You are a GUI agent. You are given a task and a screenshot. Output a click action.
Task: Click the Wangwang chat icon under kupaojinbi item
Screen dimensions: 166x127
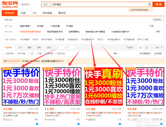pos(79,124)
